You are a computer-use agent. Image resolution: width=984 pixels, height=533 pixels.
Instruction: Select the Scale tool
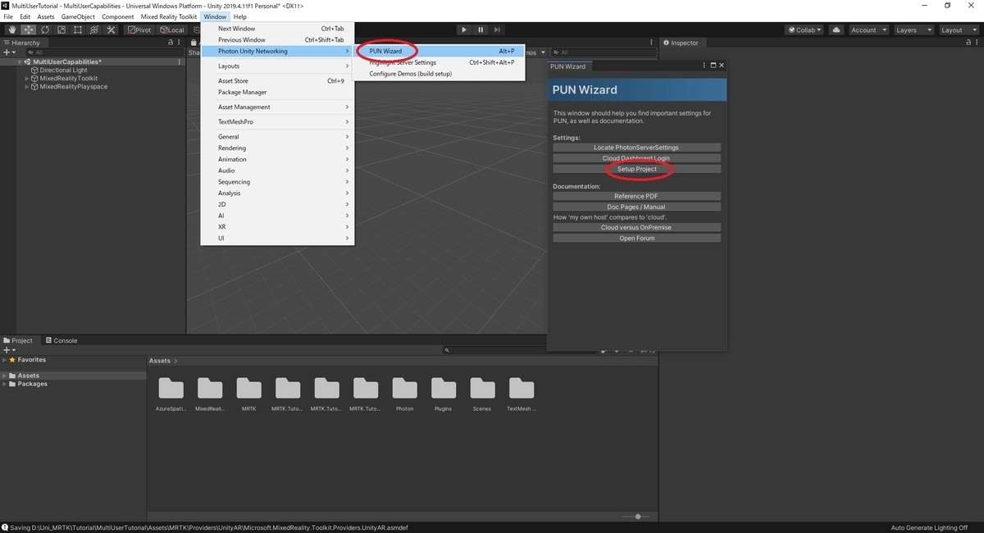pyautogui.click(x=61, y=30)
